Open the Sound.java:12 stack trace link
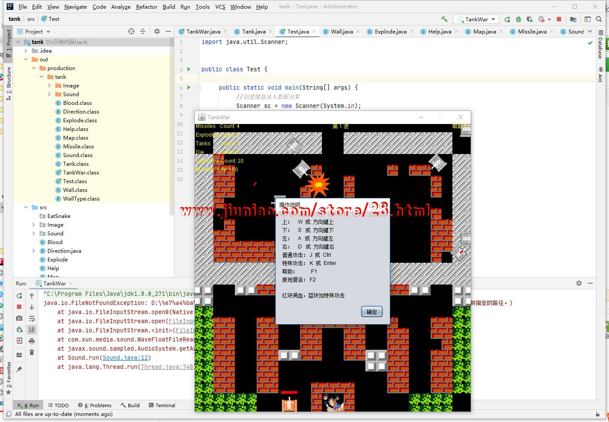 point(125,358)
